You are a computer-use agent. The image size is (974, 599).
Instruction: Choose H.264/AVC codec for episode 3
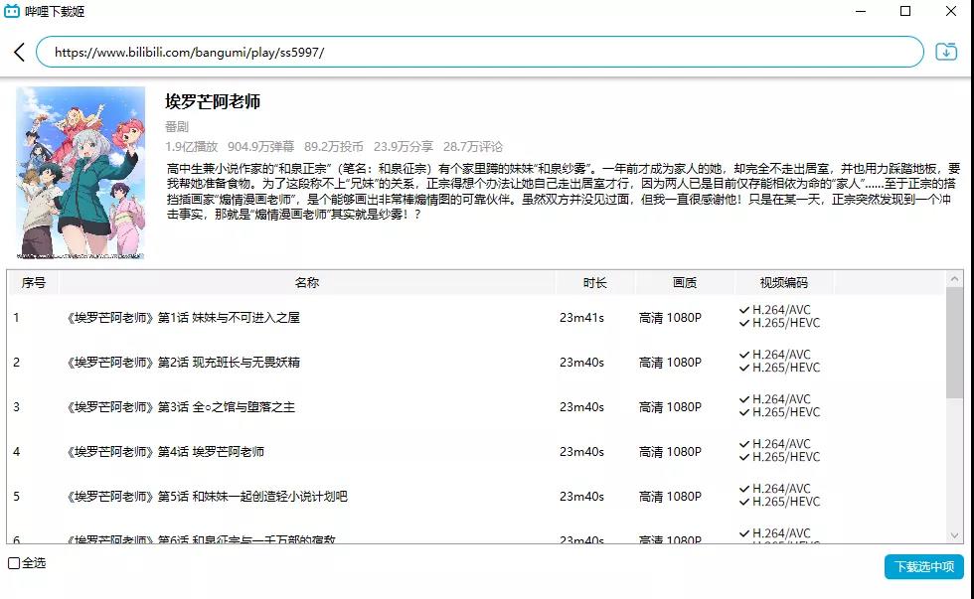pyautogui.click(x=775, y=399)
